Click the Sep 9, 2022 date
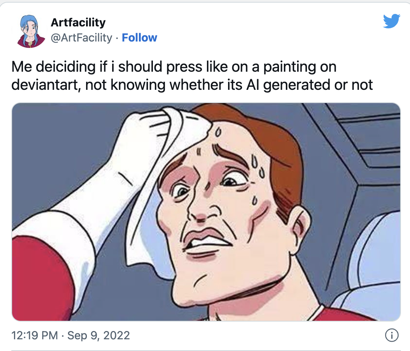This screenshot has height=351, width=410. click(99, 335)
